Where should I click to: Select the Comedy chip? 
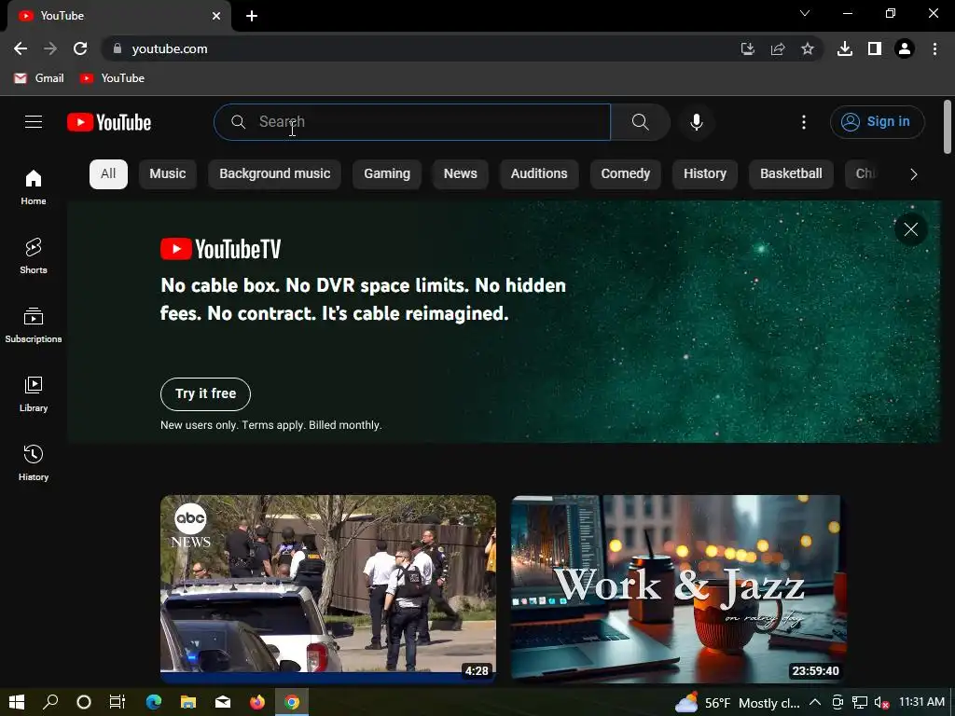coord(626,174)
